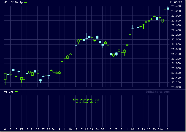Image resolution: width=186 pixels, height=132 pixels.
Task: Select the "26" date axis label
Action: (97, 129)
